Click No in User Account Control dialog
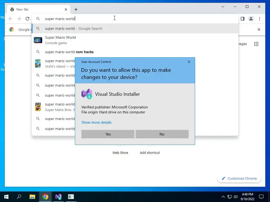The width and height of the screenshot is (270, 202). pyautogui.click(x=162, y=134)
